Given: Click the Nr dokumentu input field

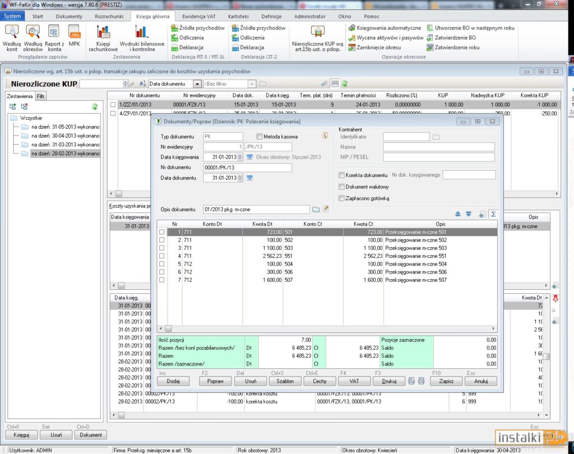Looking at the screenshot, I should point(247,168).
